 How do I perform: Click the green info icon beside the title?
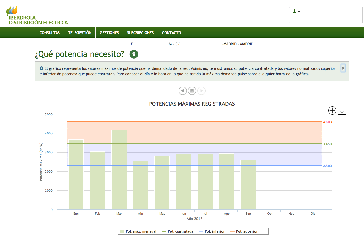(x=134, y=54)
